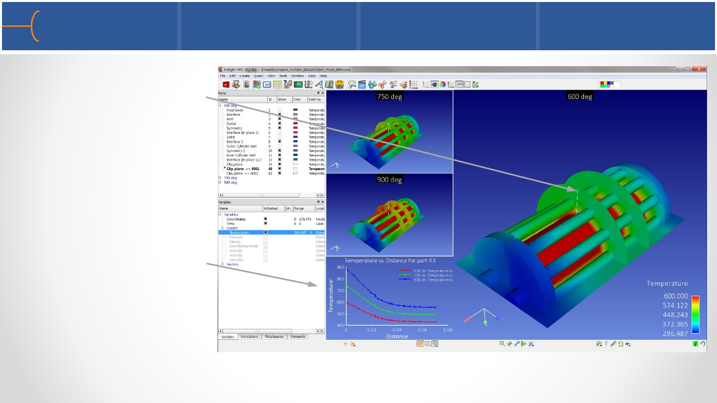The width and height of the screenshot is (717, 403).
Task: Switch to the Plots/queries tab
Action: pyautogui.click(x=273, y=336)
